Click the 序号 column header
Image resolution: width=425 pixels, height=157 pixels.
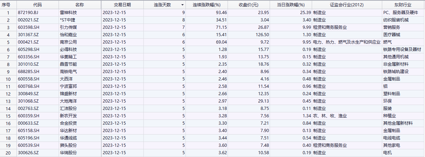click(8, 5)
